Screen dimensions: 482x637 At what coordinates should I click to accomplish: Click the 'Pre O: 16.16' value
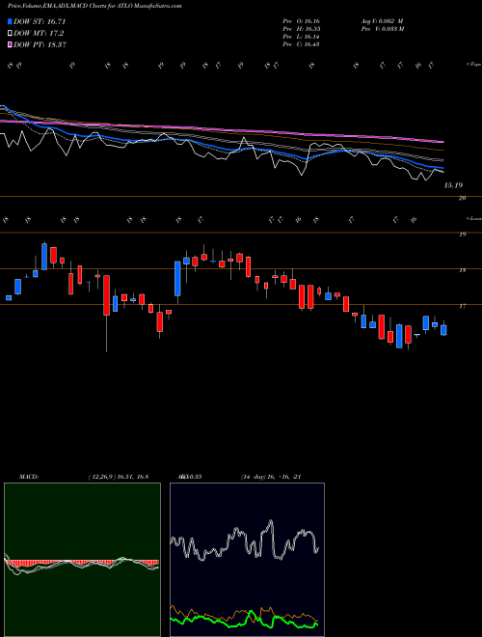click(301, 21)
